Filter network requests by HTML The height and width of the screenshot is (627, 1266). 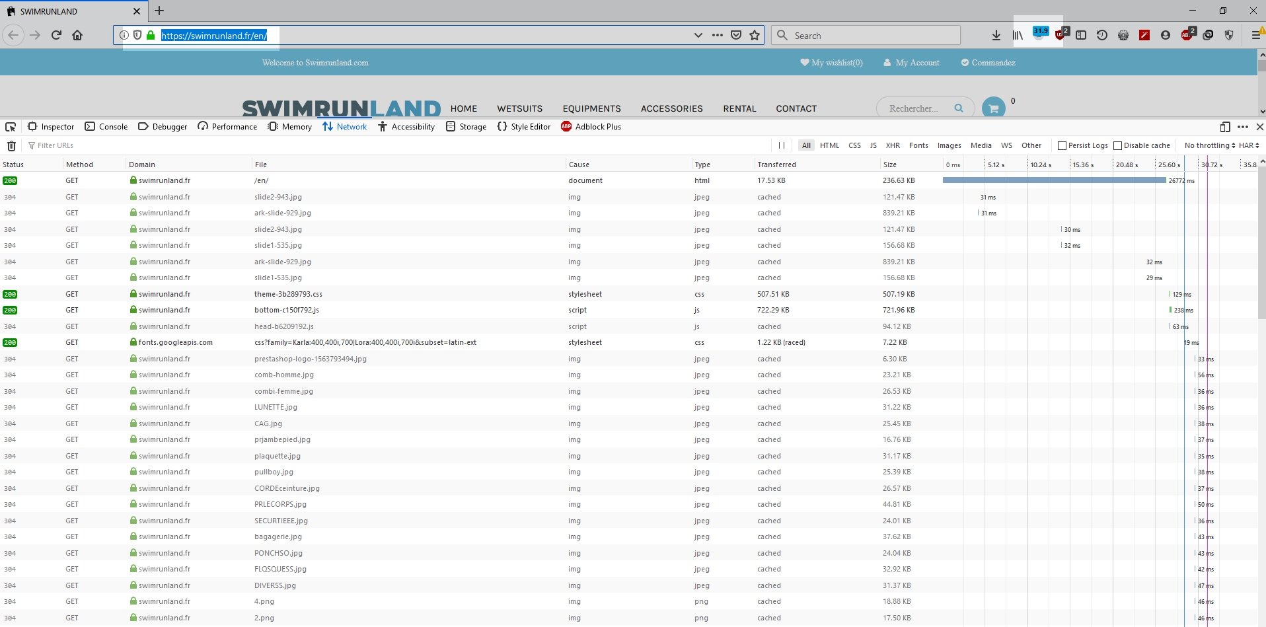(829, 145)
